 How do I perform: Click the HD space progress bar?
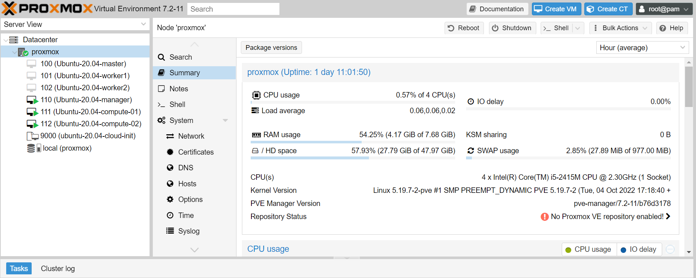pos(353,158)
